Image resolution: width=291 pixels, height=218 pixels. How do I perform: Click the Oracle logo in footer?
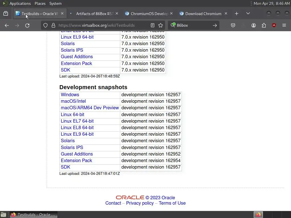(x=130, y=198)
